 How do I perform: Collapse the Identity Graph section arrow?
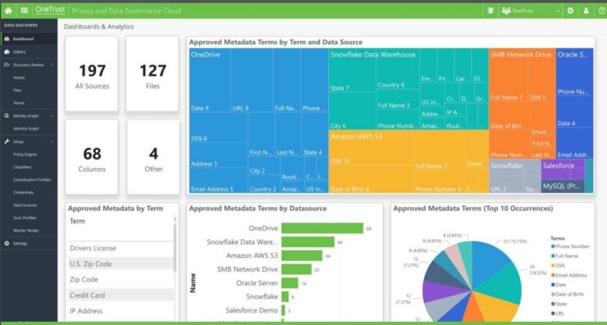52,116
